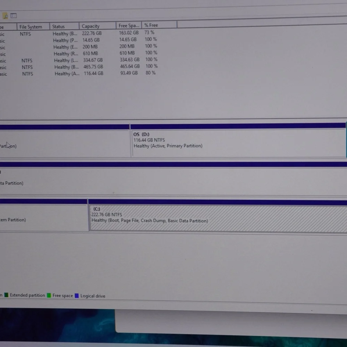
Task: Sort by the File System column header
Action: pos(31,27)
